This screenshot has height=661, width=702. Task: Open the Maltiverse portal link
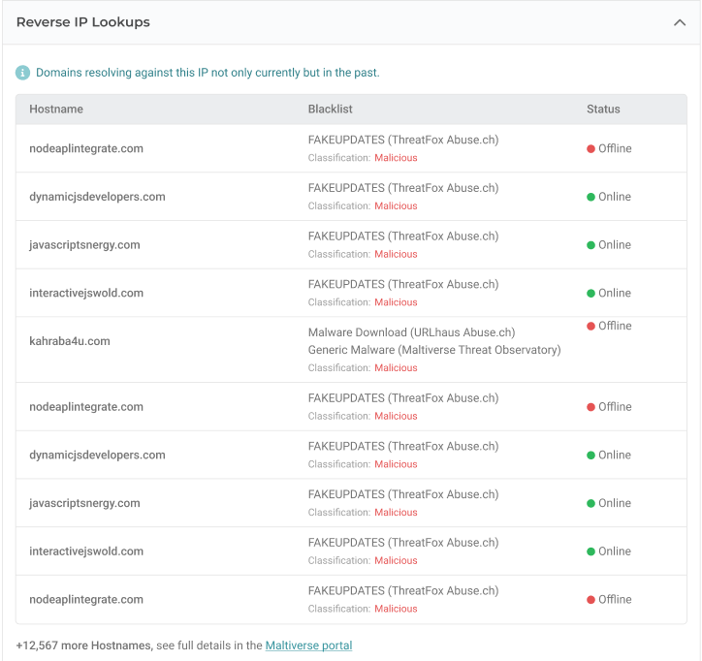(308, 645)
